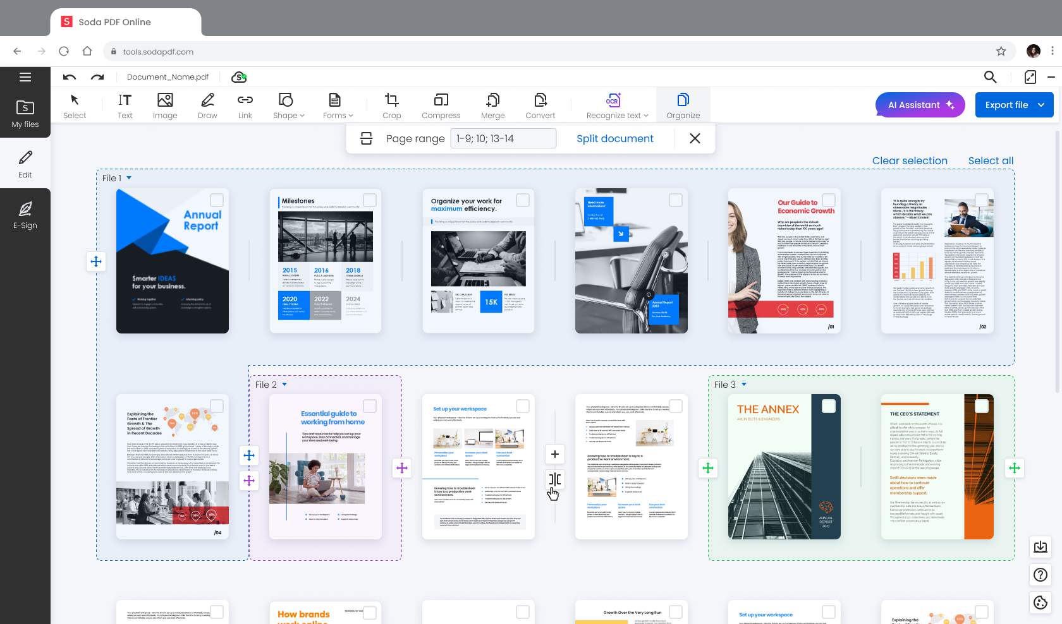This screenshot has height=624, width=1062.
Task: Switch to the E-Sign sidebar tab
Action: pyautogui.click(x=25, y=215)
